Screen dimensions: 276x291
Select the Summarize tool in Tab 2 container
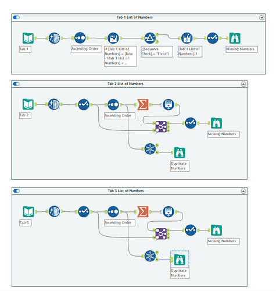[143, 105]
